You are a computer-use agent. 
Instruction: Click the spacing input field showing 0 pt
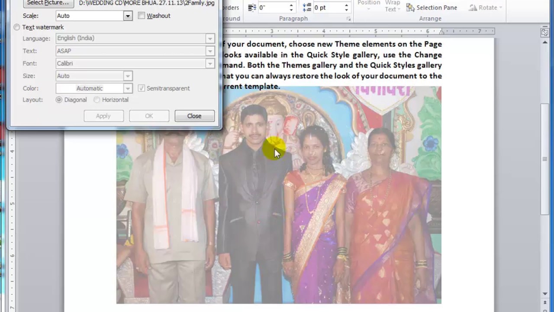click(328, 8)
